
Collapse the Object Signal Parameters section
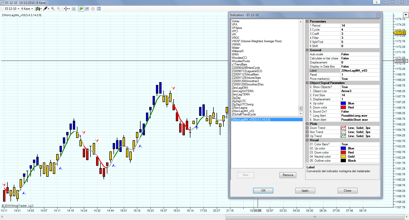[307, 83]
